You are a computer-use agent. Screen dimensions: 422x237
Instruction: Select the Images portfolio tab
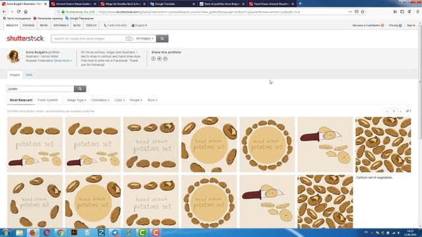tap(15, 75)
